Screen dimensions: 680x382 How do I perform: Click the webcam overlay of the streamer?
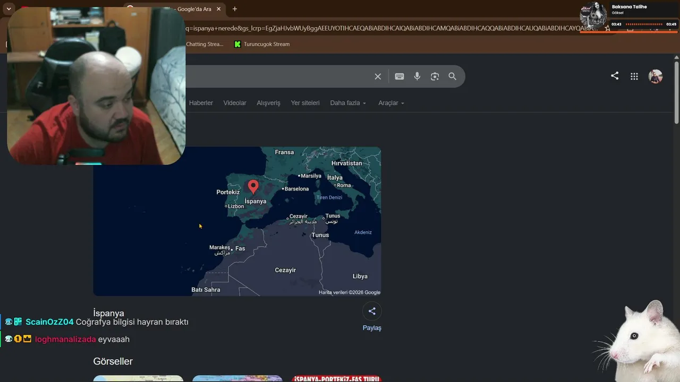(96, 85)
